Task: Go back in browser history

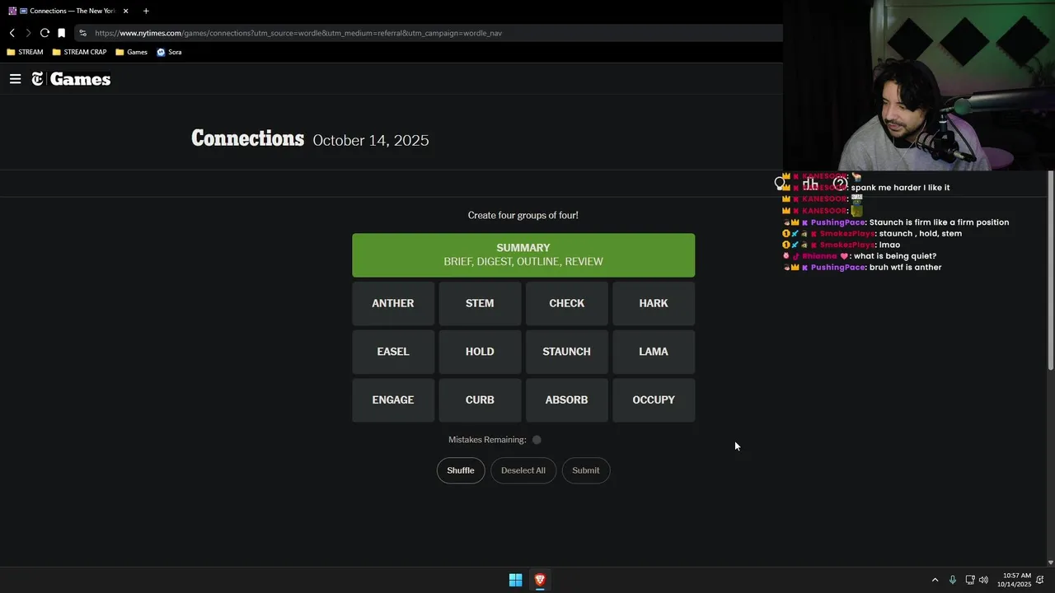Action: (x=12, y=33)
